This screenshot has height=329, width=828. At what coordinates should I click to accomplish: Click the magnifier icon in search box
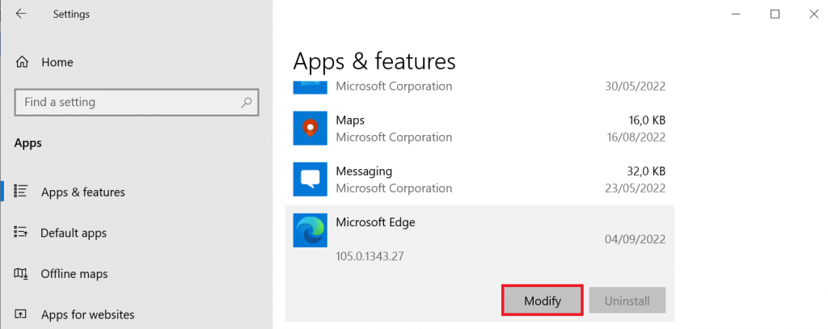click(247, 103)
